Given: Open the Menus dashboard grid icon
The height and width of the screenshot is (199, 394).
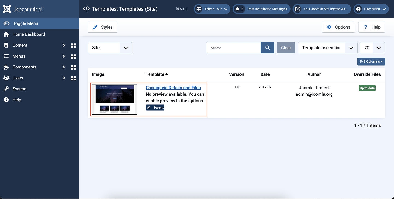Looking at the screenshot, I should (73, 56).
